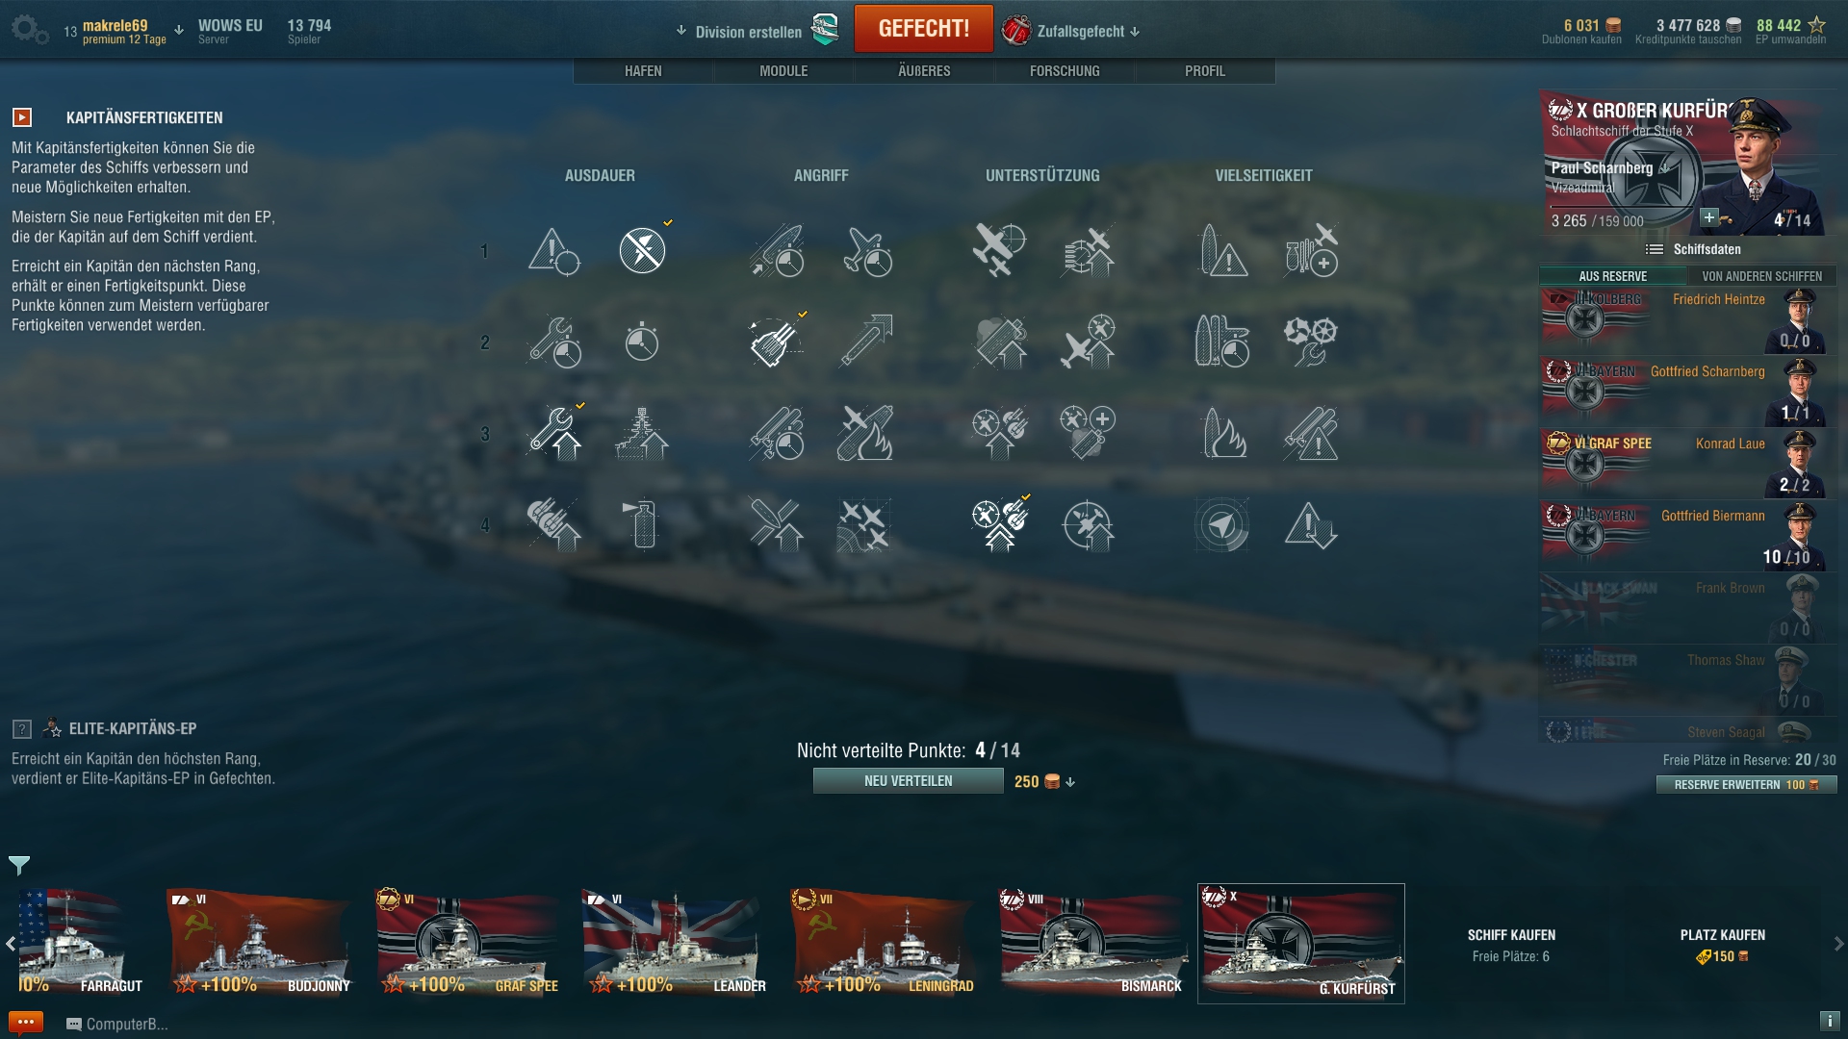Click the ship filter funnel icon
Viewport: 1848px width, 1039px height.
[19, 865]
